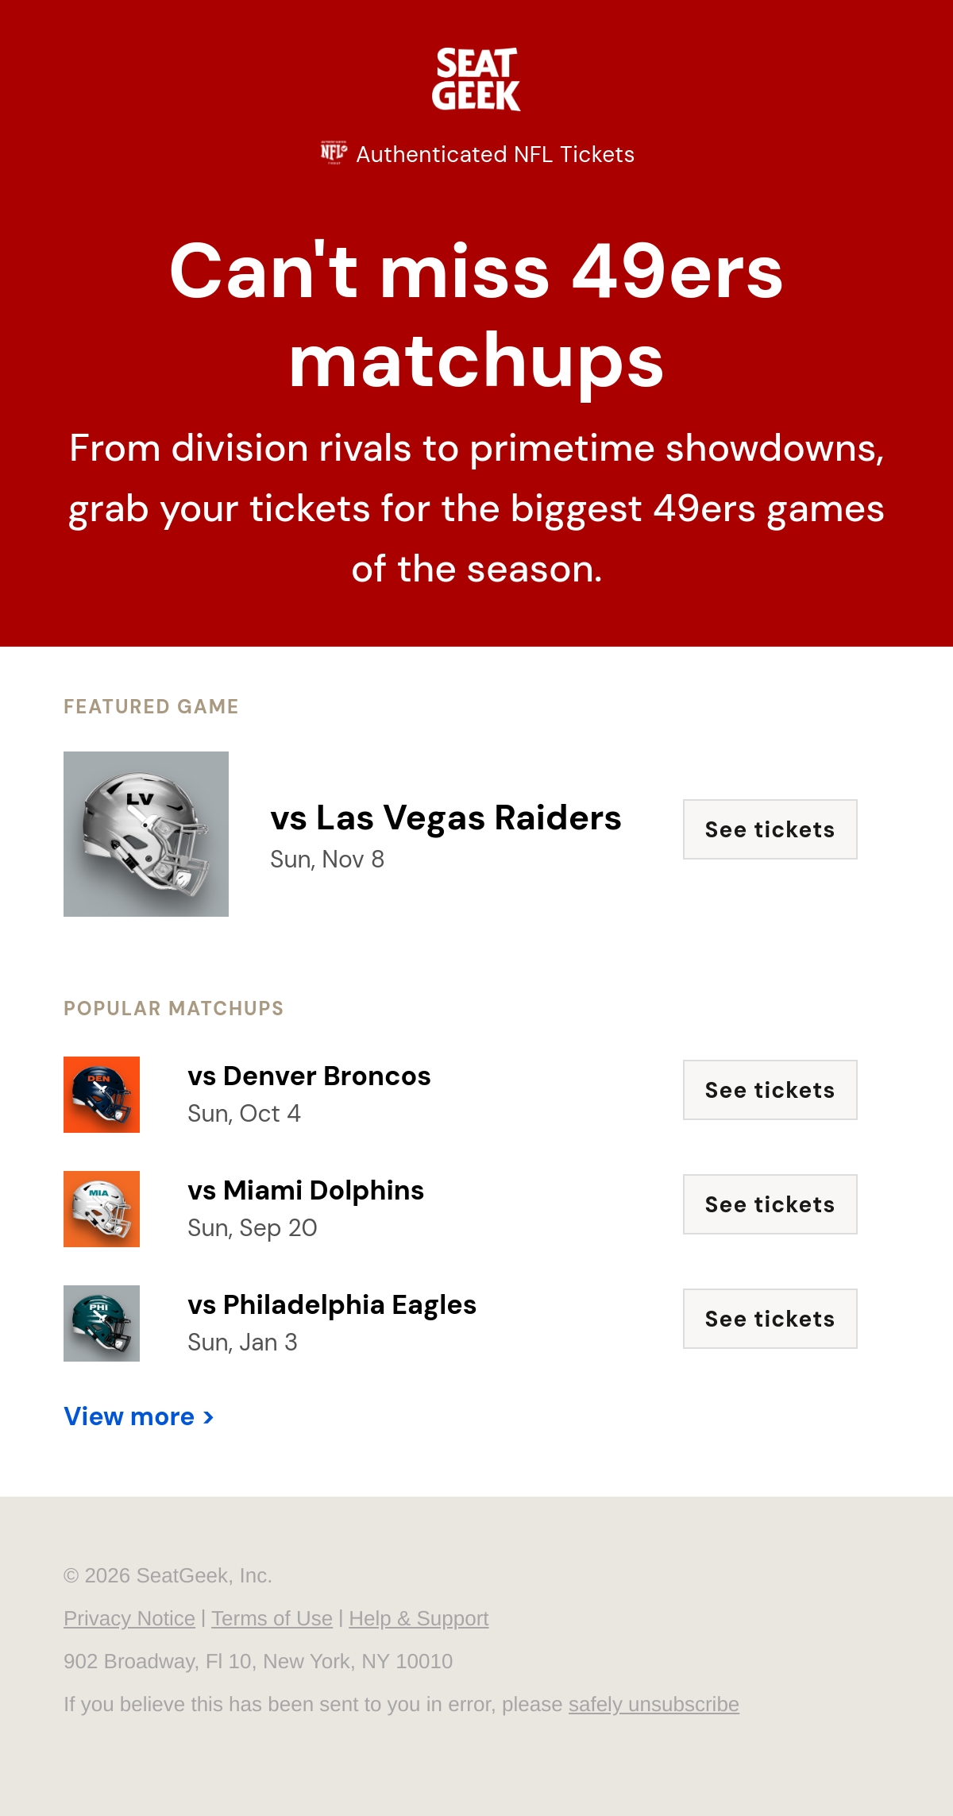See tickets for Denver Broncos game
This screenshot has width=953, height=1816.
[770, 1090]
